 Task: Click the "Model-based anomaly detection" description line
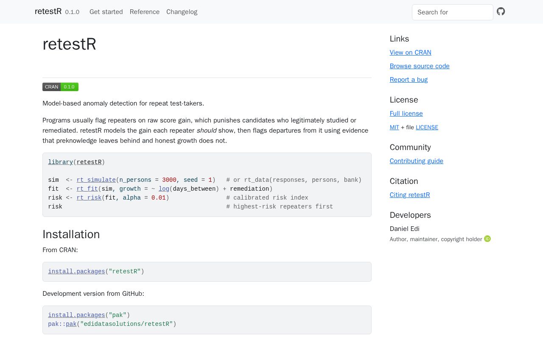click(123, 103)
